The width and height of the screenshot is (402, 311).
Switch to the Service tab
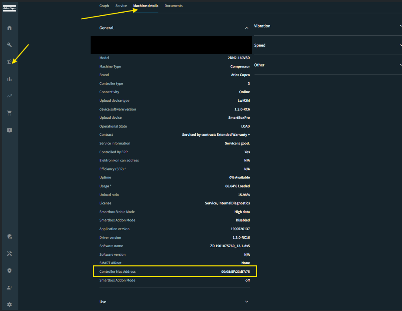coord(121,6)
